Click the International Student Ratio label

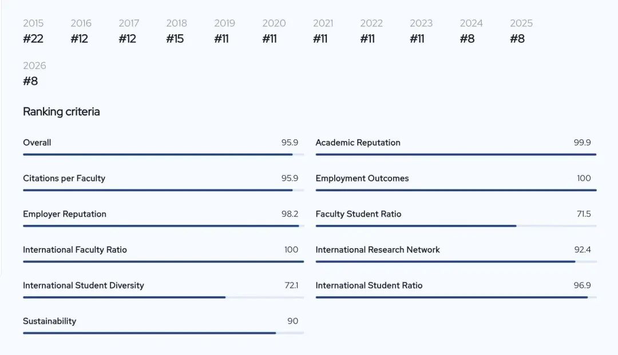pyautogui.click(x=369, y=285)
